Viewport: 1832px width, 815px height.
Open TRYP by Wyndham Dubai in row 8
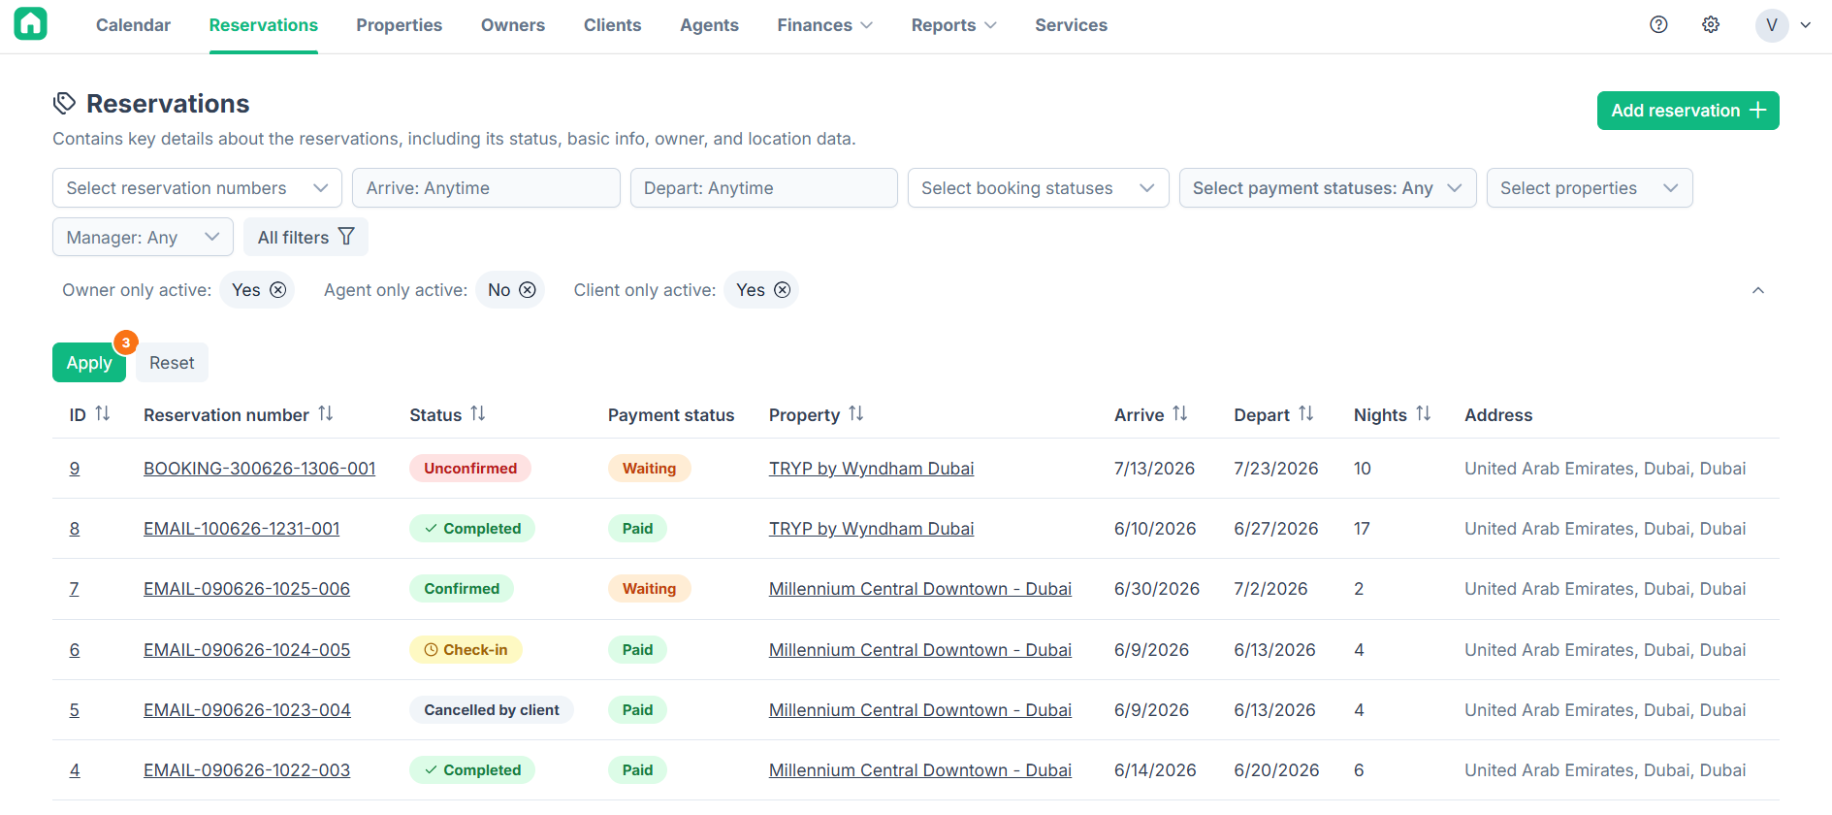click(x=871, y=529)
